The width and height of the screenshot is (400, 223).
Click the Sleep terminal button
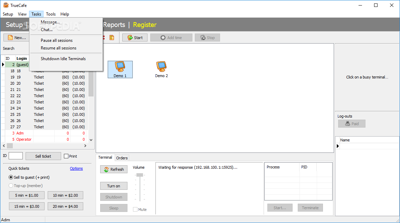[x=114, y=208]
